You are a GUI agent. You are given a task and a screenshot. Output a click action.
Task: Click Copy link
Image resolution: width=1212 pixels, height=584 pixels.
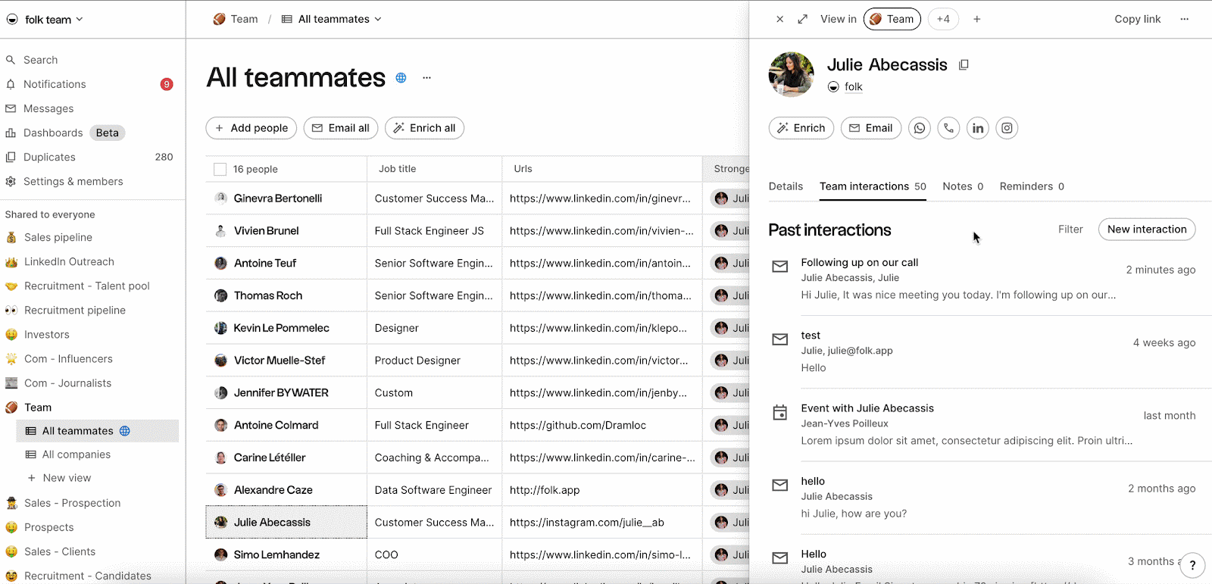click(1137, 19)
